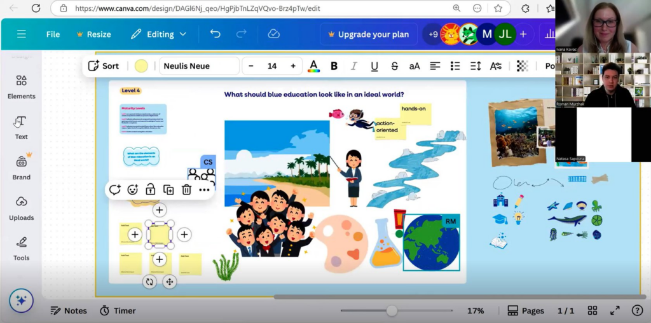Click the yellow fill color swatch

coord(141,66)
